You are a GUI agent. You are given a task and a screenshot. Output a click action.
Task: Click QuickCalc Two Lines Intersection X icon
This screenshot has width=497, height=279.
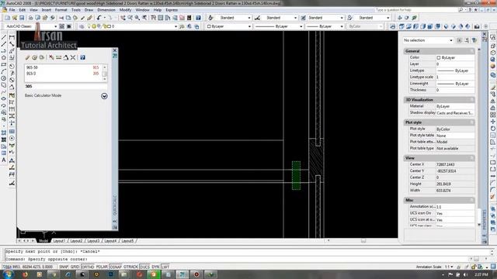tap(73, 57)
